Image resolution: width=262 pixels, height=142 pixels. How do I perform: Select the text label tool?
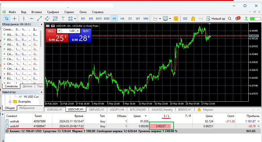pos(63,19)
